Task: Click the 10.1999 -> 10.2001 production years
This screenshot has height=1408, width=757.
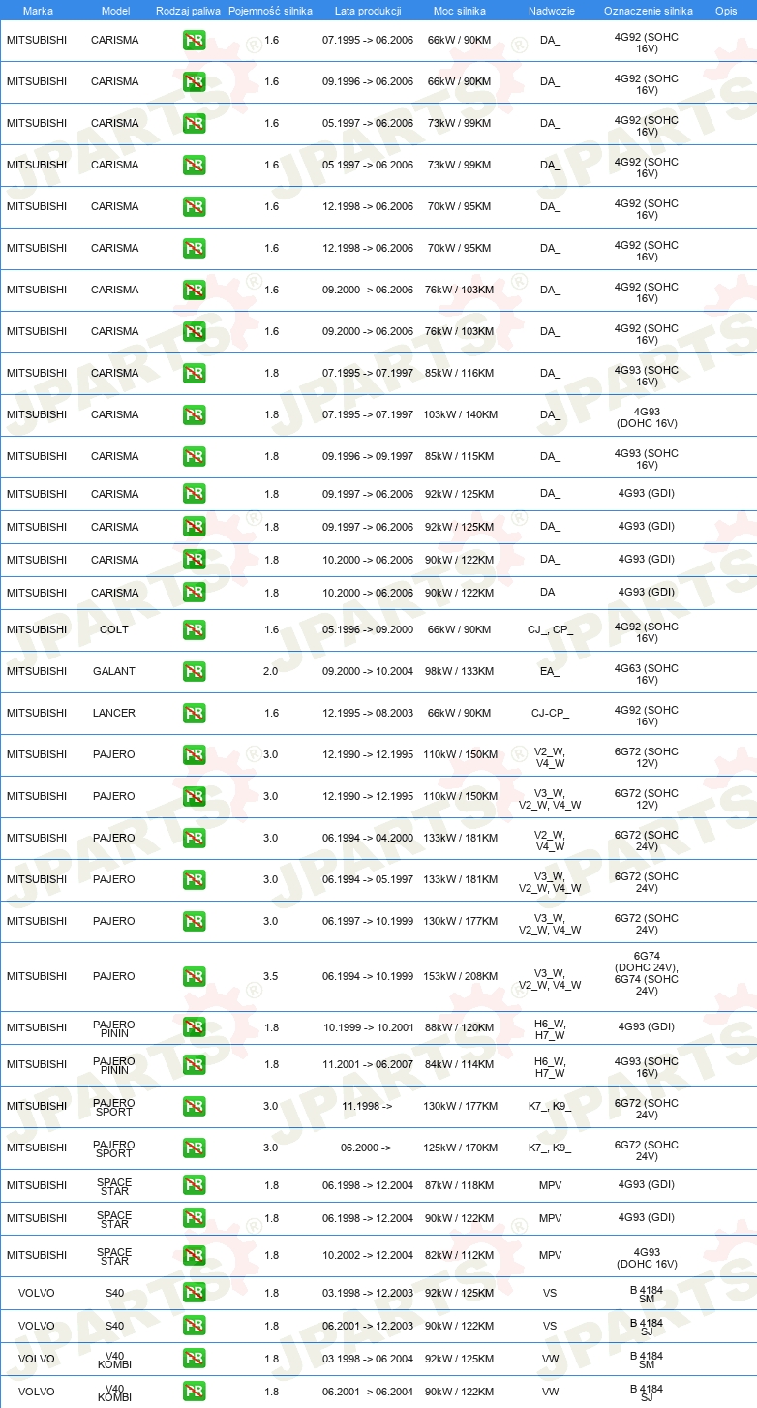Action: pos(369,1026)
